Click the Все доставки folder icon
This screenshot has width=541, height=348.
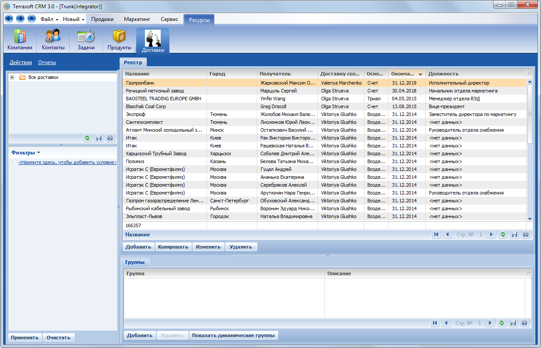coord(22,77)
